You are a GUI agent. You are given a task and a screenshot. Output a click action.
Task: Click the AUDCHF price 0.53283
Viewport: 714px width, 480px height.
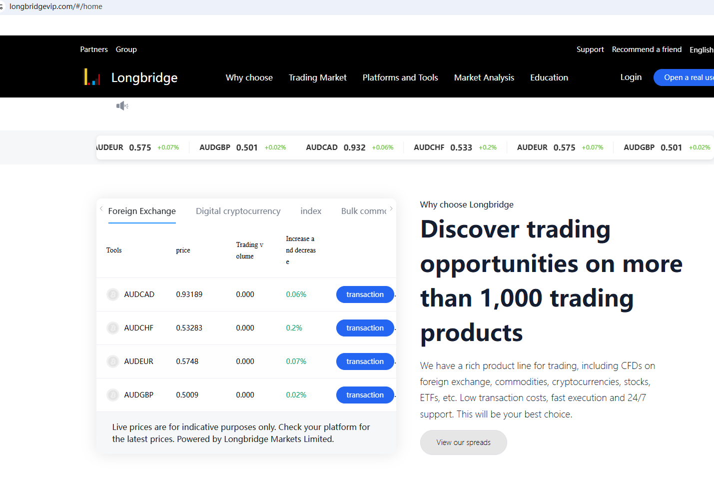(189, 328)
